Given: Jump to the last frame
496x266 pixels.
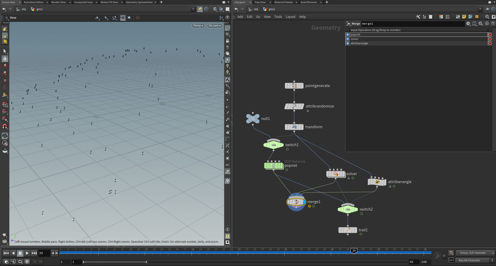Looking at the screenshot, I should pos(34,253).
